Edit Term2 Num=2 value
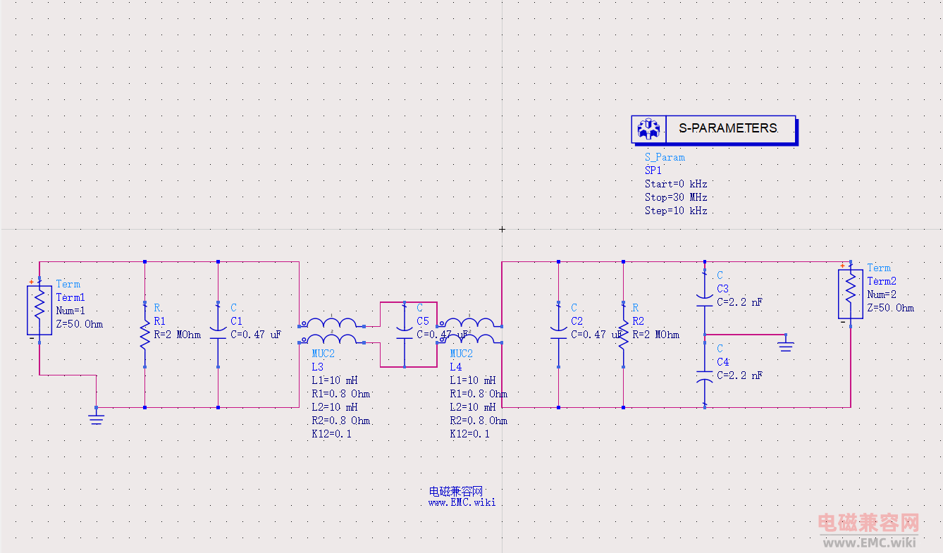The width and height of the screenshot is (943, 553). 882,294
